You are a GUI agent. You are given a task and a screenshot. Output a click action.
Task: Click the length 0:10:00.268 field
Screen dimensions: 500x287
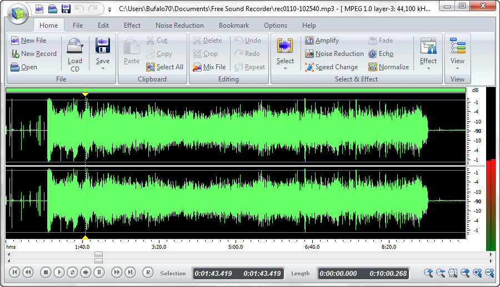point(388,274)
